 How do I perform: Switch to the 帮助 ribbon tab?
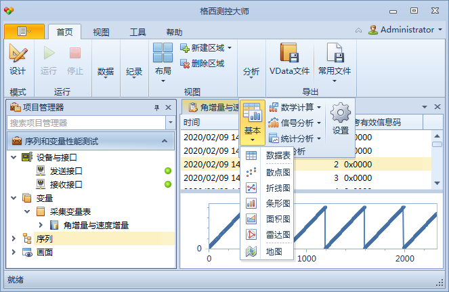click(174, 32)
